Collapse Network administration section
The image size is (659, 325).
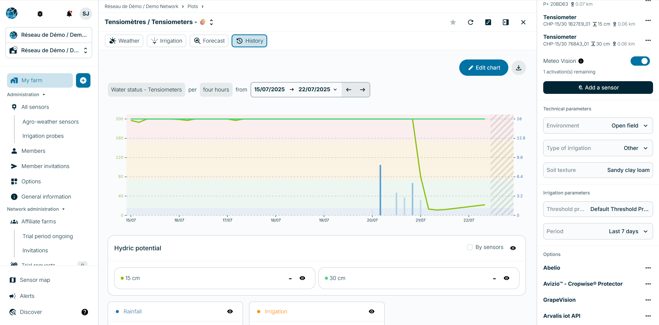point(36,209)
